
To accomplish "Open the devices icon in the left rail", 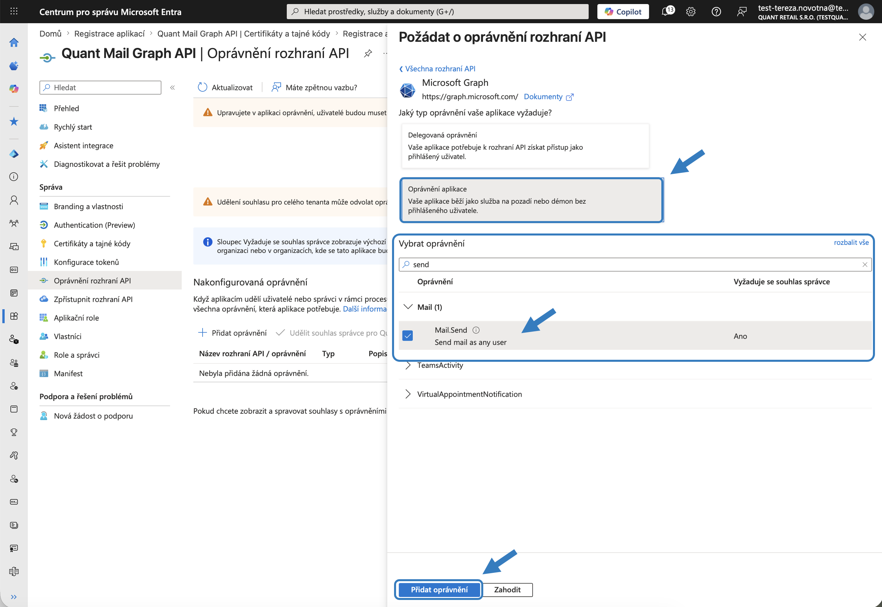I will 14,247.
